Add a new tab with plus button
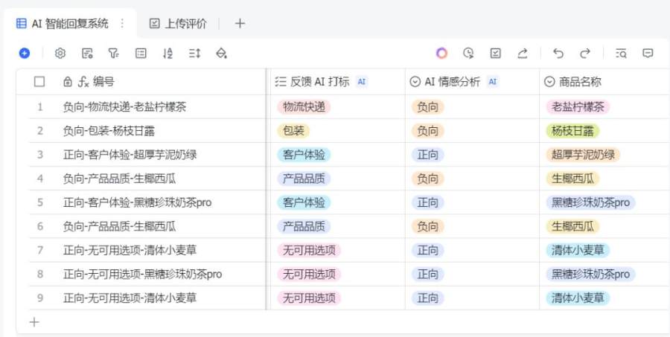 click(x=240, y=23)
